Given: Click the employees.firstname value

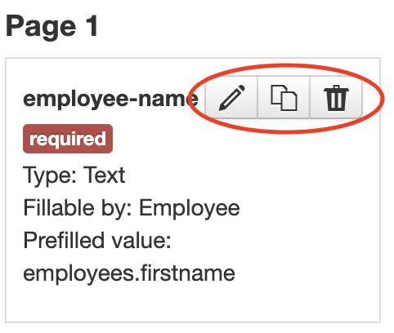Looking at the screenshot, I should tap(129, 273).
